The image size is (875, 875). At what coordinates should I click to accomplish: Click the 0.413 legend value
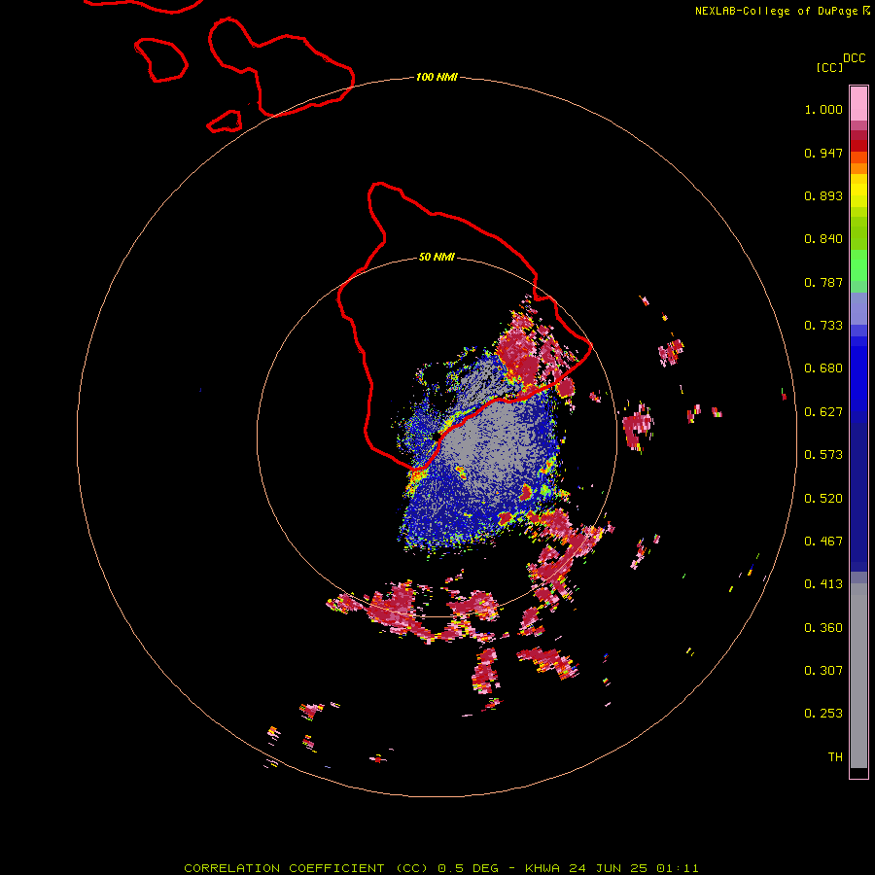(823, 584)
